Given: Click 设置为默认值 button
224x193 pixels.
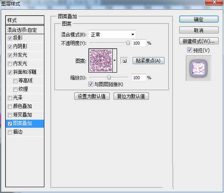Looking at the screenshot, I should [92, 96].
